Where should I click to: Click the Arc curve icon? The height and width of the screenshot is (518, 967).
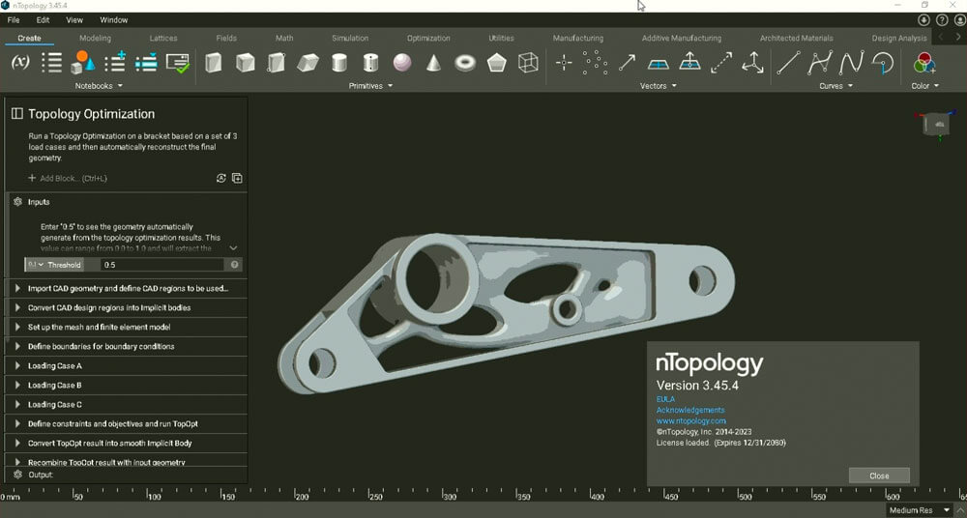[883, 63]
